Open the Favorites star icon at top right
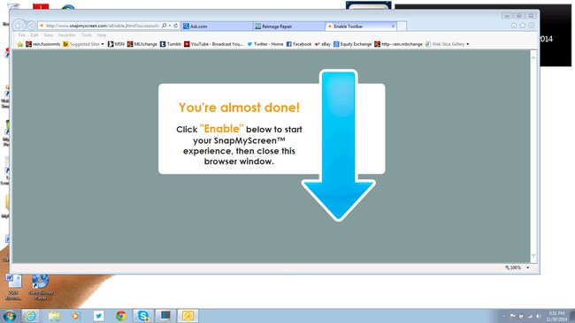The width and height of the screenshot is (575, 323). point(523,26)
